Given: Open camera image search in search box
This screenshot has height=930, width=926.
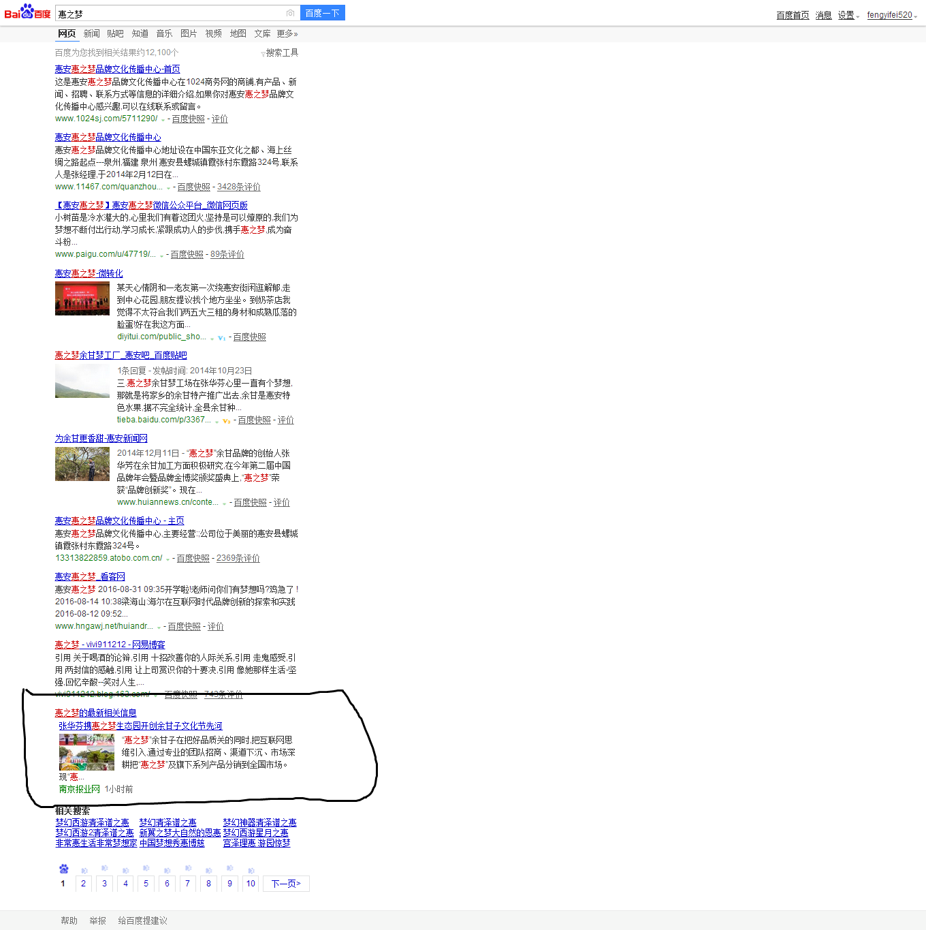Looking at the screenshot, I should coord(291,13).
